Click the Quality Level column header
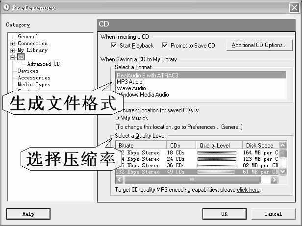The width and height of the screenshot is (302, 226). click(219, 145)
